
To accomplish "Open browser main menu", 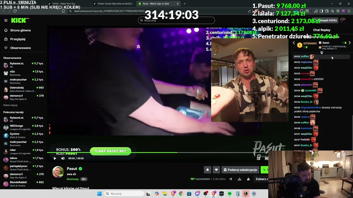I will click(349, 11).
